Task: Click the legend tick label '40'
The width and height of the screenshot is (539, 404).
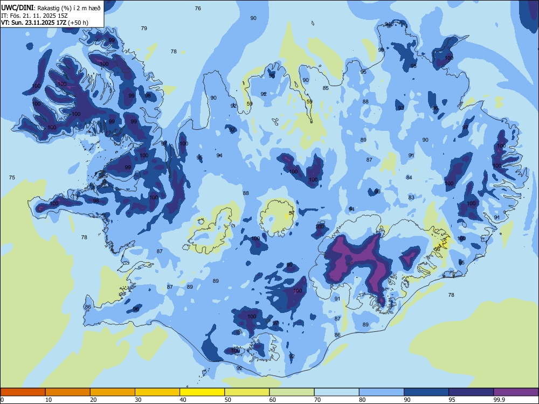Action: [x=183, y=400]
